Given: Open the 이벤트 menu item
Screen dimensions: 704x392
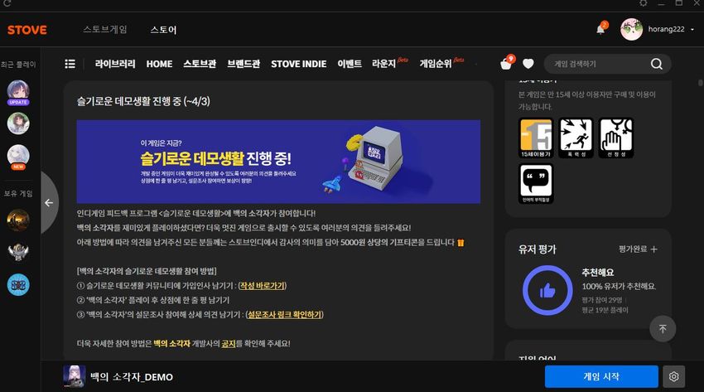Looking at the screenshot, I should point(350,64).
